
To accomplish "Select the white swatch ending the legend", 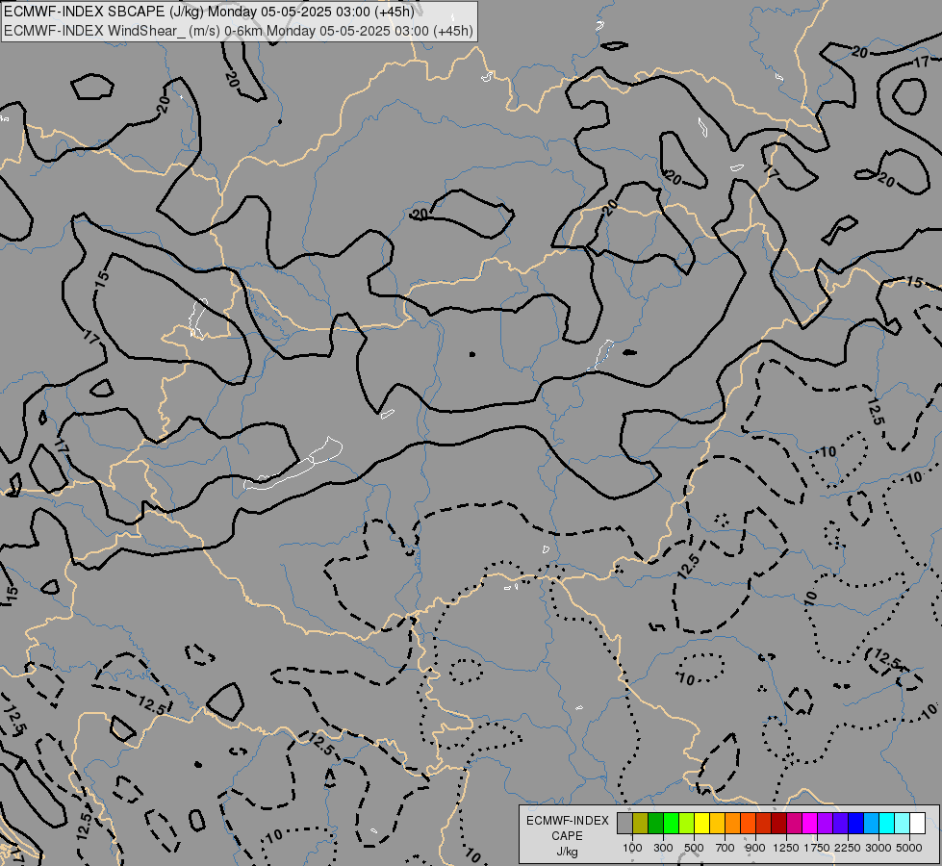I will coord(917,823).
